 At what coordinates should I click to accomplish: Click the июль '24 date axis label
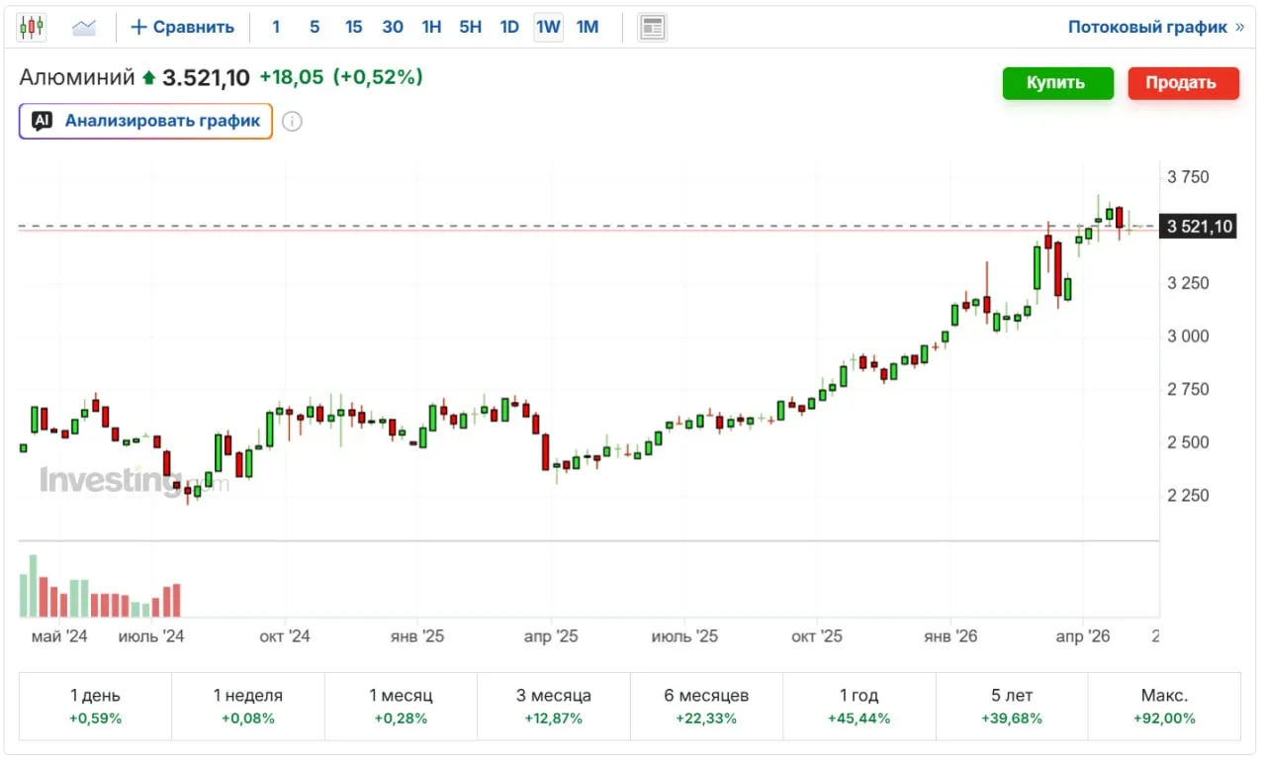click(x=151, y=635)
